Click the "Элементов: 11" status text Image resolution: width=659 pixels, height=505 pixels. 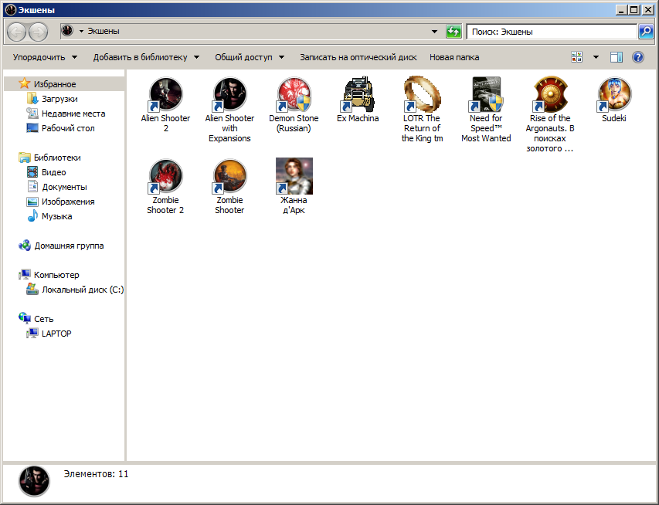96,474
